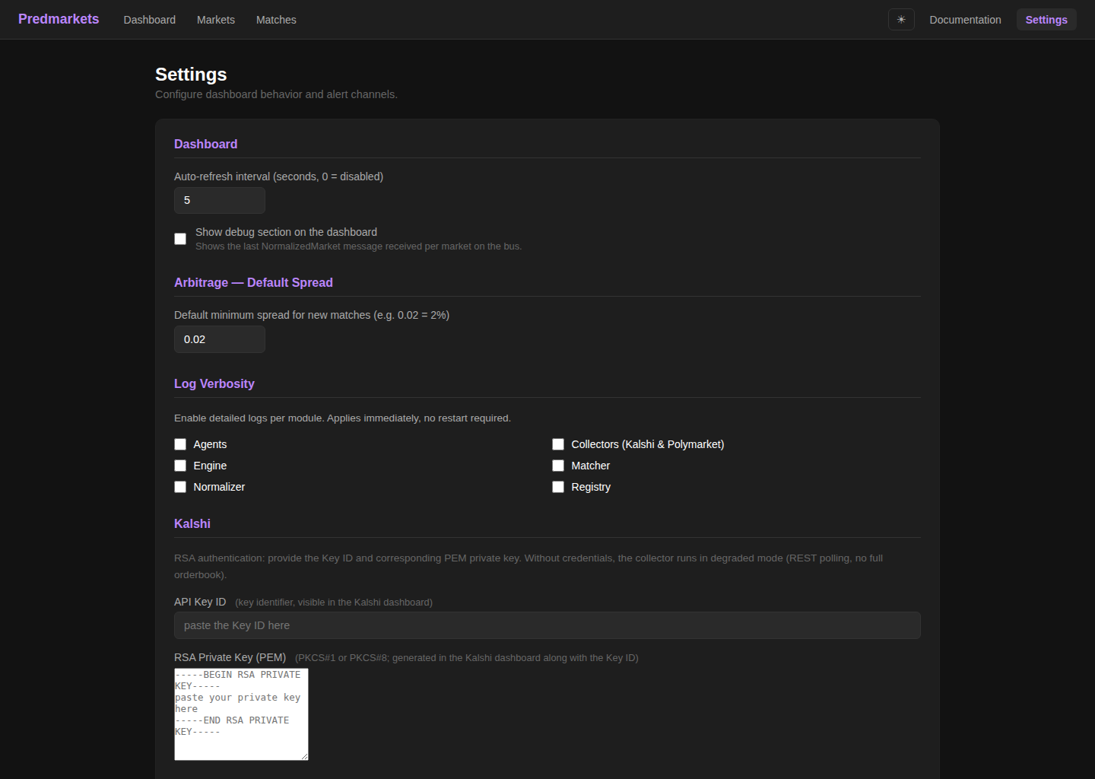1095x779 pixels.
Task: Go to the Matches page
Action: [275, 19]
